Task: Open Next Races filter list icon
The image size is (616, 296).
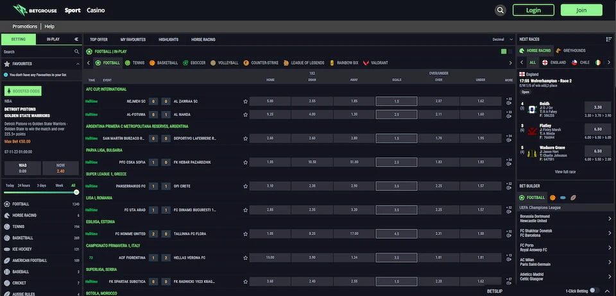Action: (609, 39)
